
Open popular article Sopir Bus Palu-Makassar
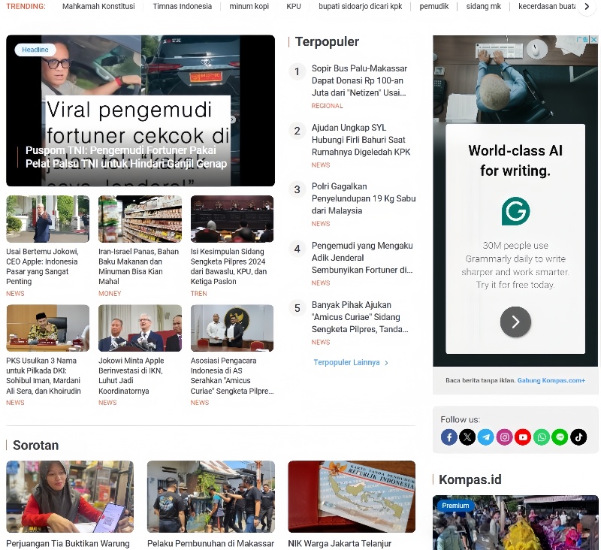(359, 80)
